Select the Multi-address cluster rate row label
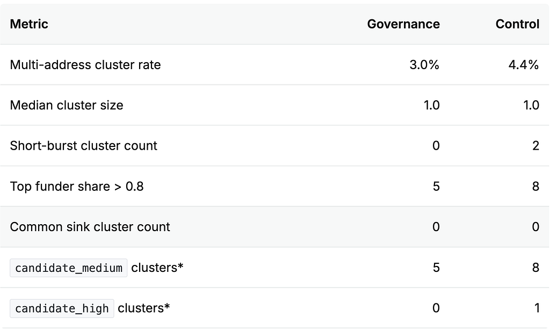This screenshot has height=333, width=550. pyautogui.click(x=85, y=65)
